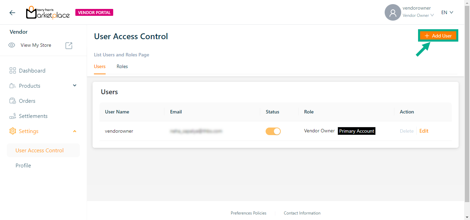Click the Marketplace logo
Viewport: 470px width, 220px height.
pos(48,13)
